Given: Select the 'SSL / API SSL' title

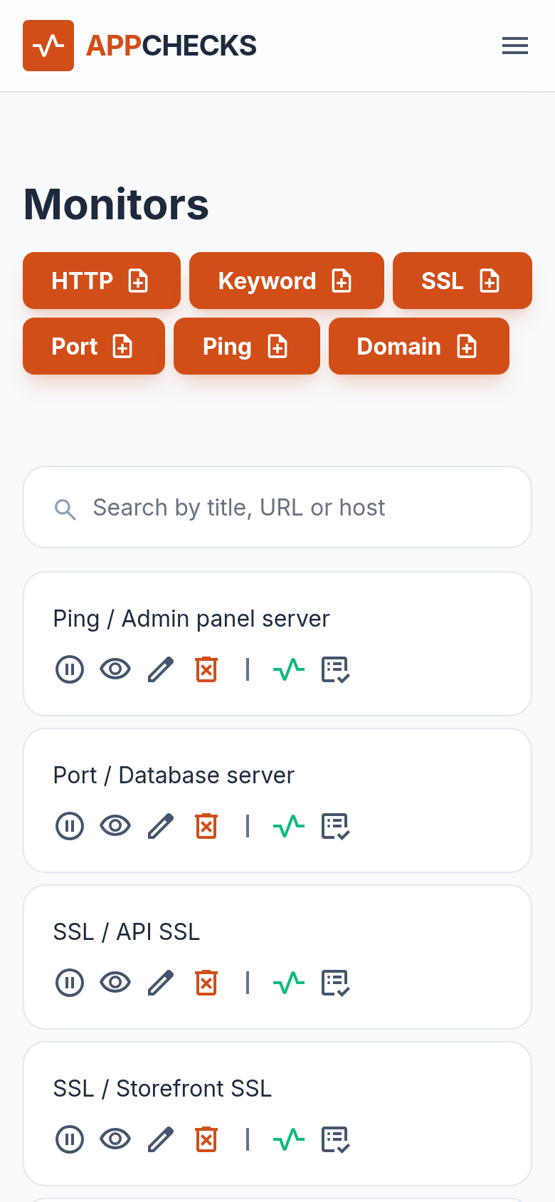Looking at the screenshot, I should point(127,932).
